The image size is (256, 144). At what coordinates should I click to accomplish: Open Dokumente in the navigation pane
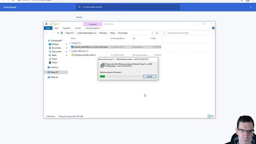pyautogui.click(x=56, y=52)
